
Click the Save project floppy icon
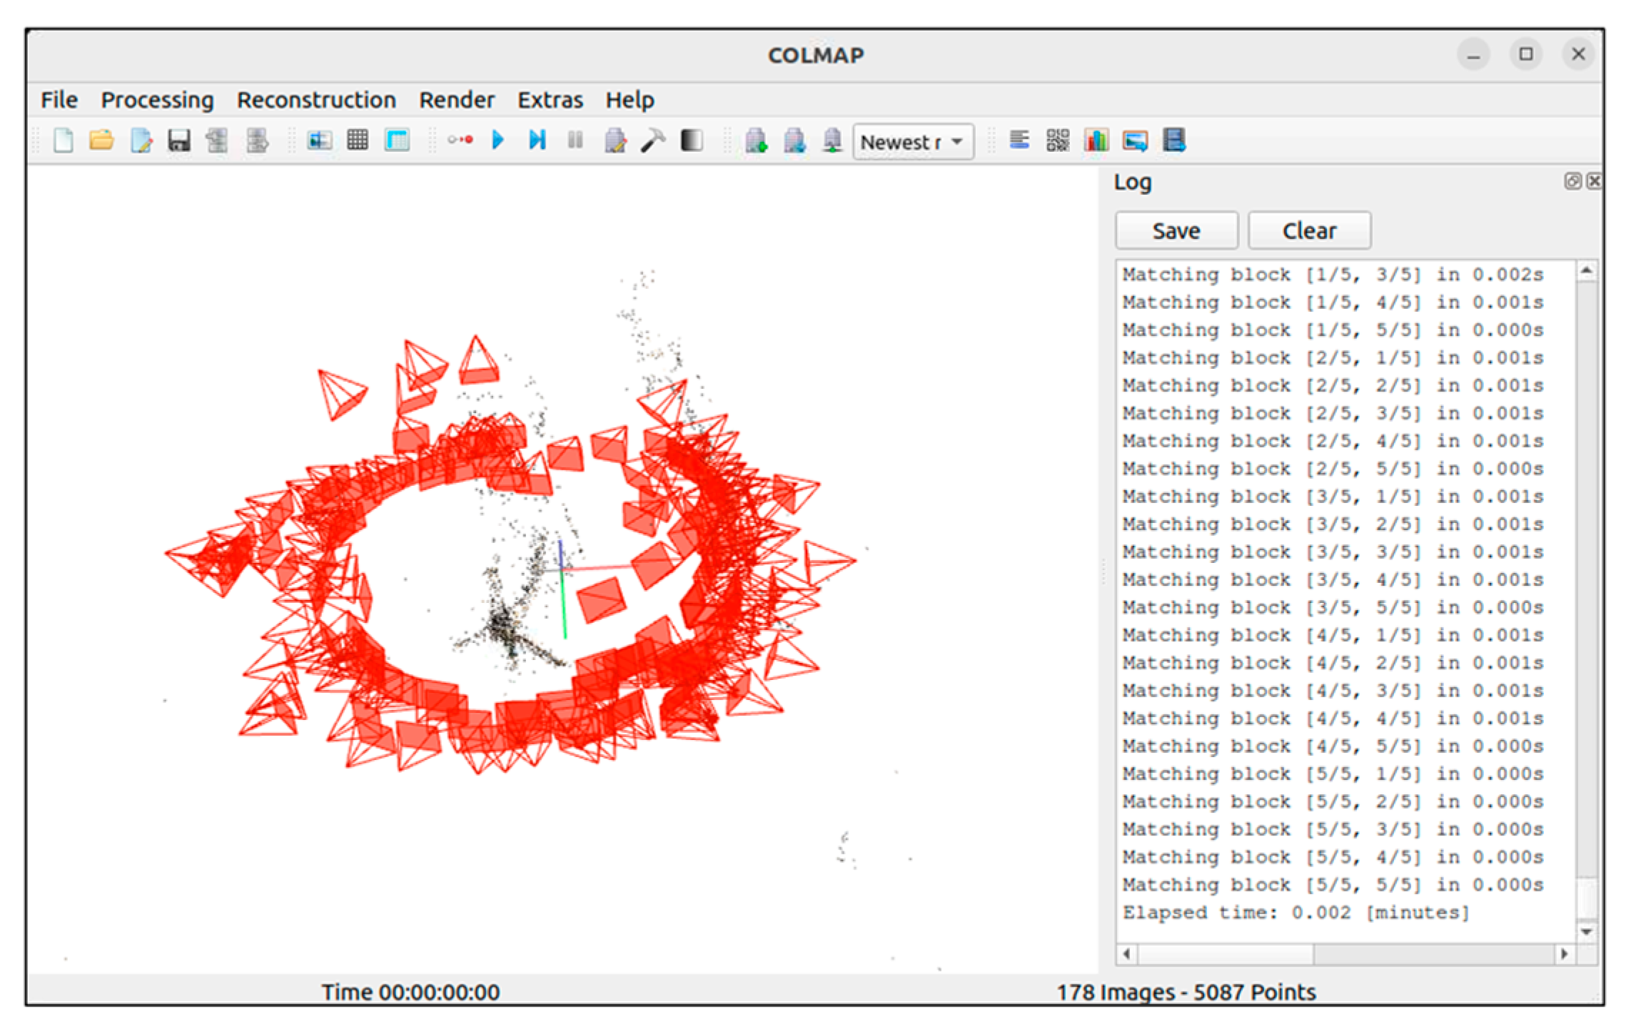(x=178, y=141)
